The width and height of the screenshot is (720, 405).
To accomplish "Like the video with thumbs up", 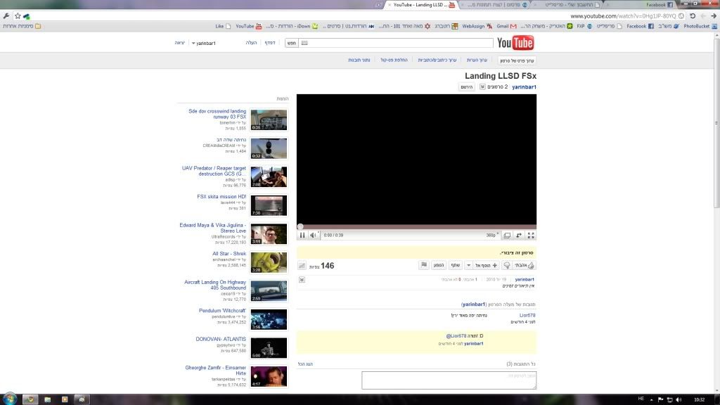I will pyautogui.click(x=524, y=265).
